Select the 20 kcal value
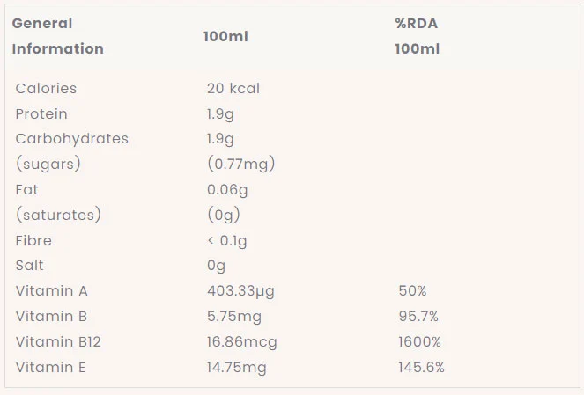584x395 pixels. pos(233,88)
